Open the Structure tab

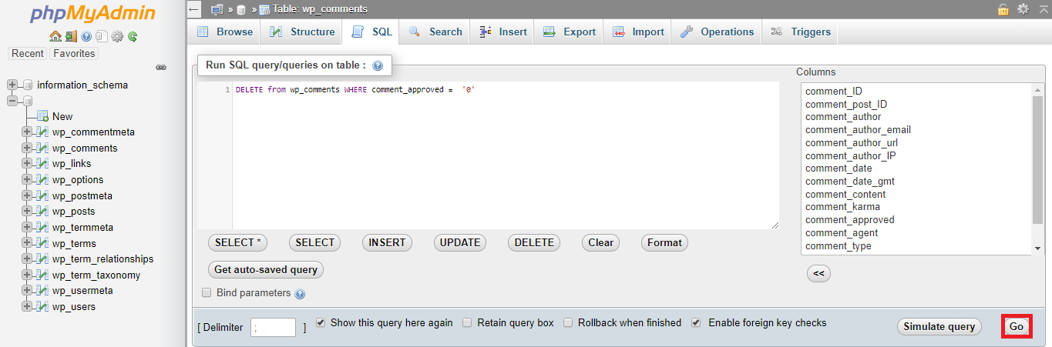[x=302, y=32]
